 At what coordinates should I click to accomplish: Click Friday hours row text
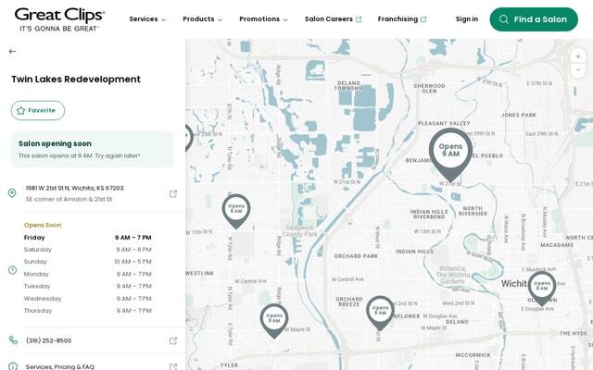click(x=87, y=238)
